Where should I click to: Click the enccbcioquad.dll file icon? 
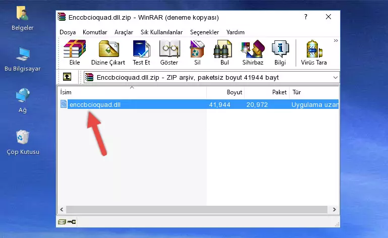point(64,104)
